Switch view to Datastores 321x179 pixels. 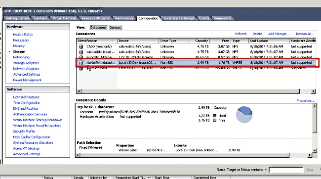[x=98, y=28]
